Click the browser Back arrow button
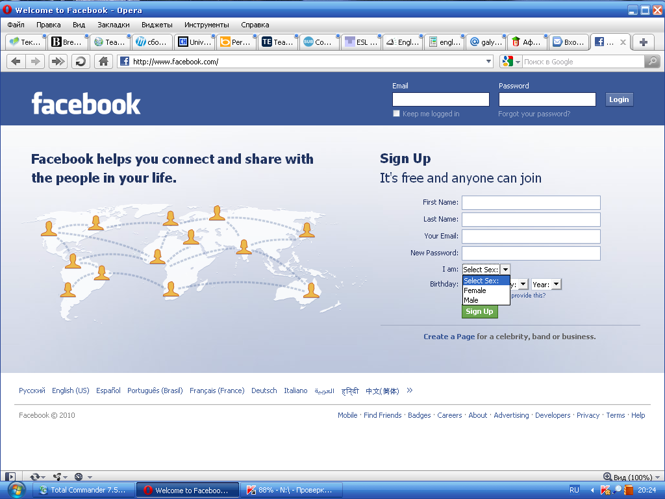The width and height of the screenshot is (665, 499). [16, 62]
